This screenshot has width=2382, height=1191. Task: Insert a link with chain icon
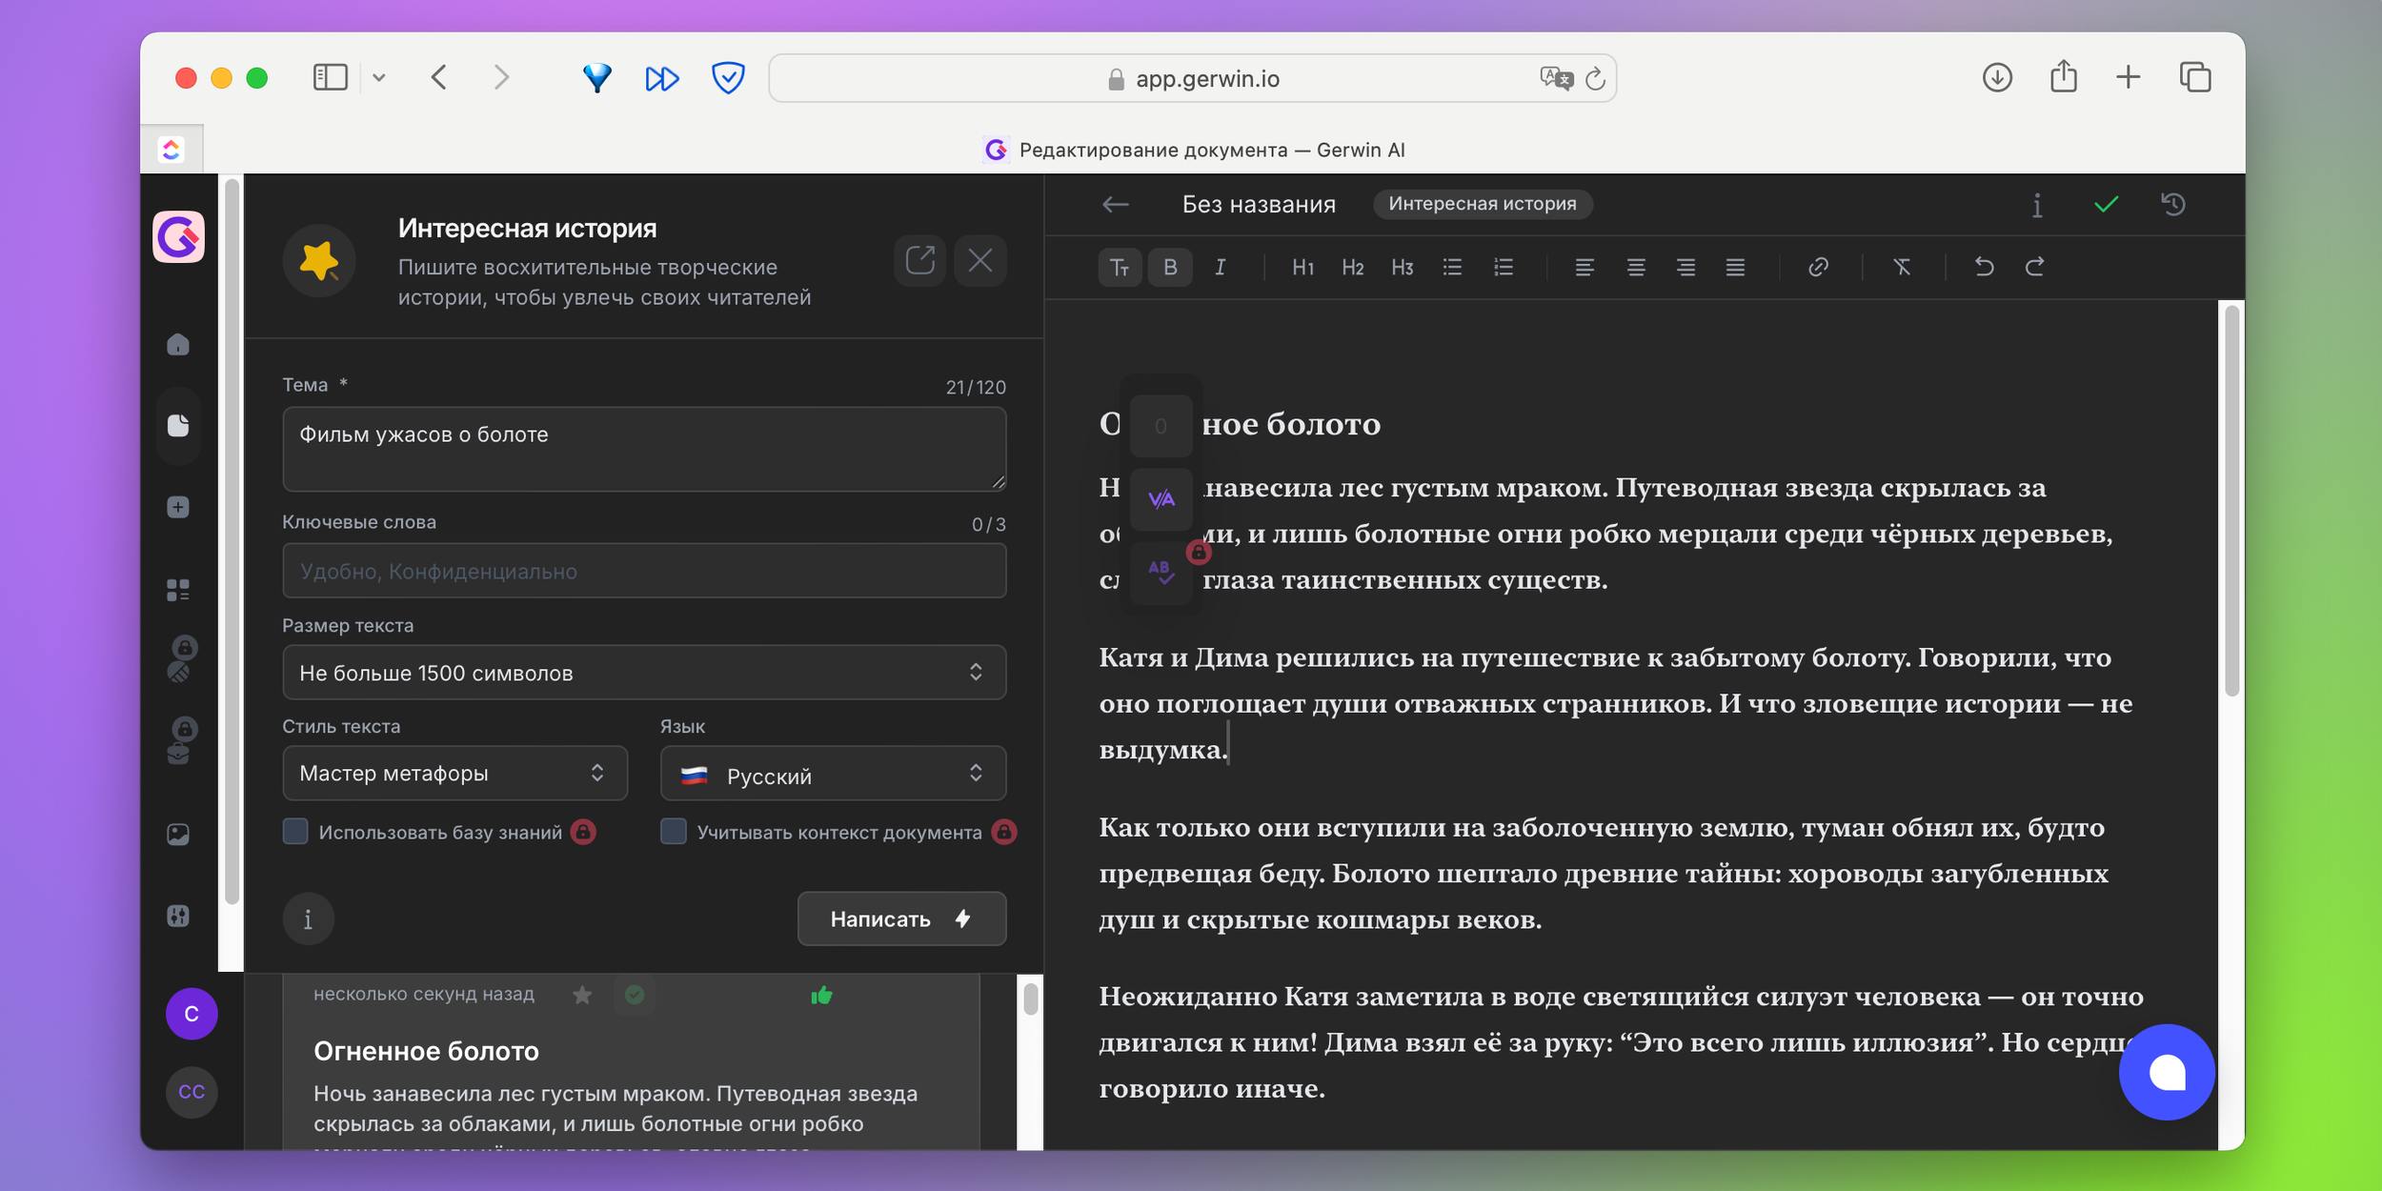click(x=1818, y=268)
